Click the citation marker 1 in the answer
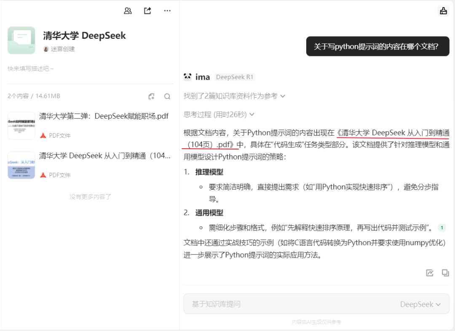 click(x=442, y=227)
